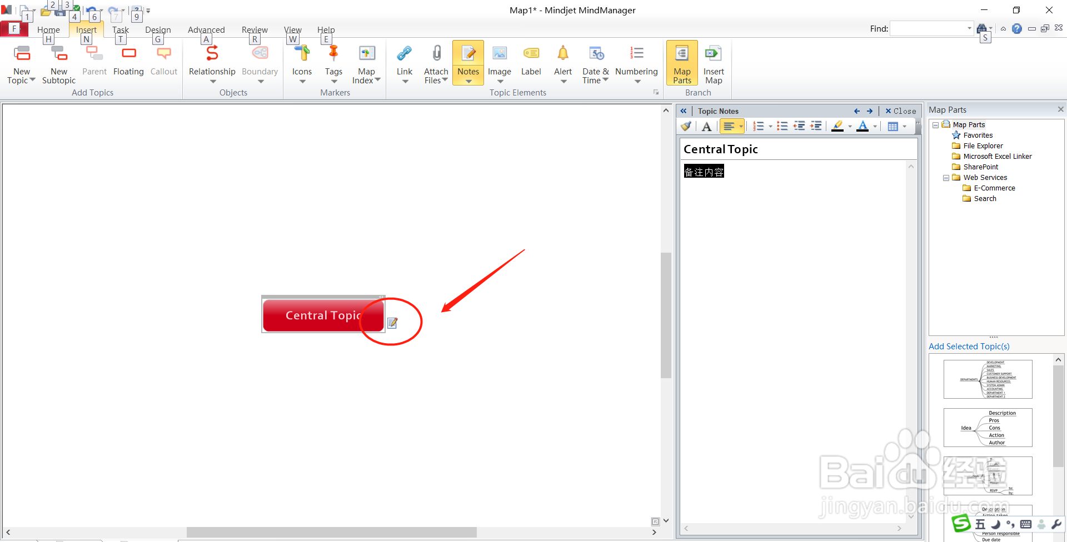Open the Help ribbon tab

(326, 29)
